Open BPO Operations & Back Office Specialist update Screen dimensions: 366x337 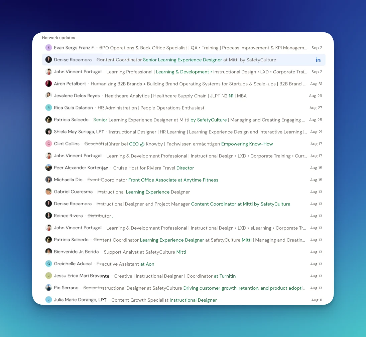pyautogui.click(x=184, y=48)
